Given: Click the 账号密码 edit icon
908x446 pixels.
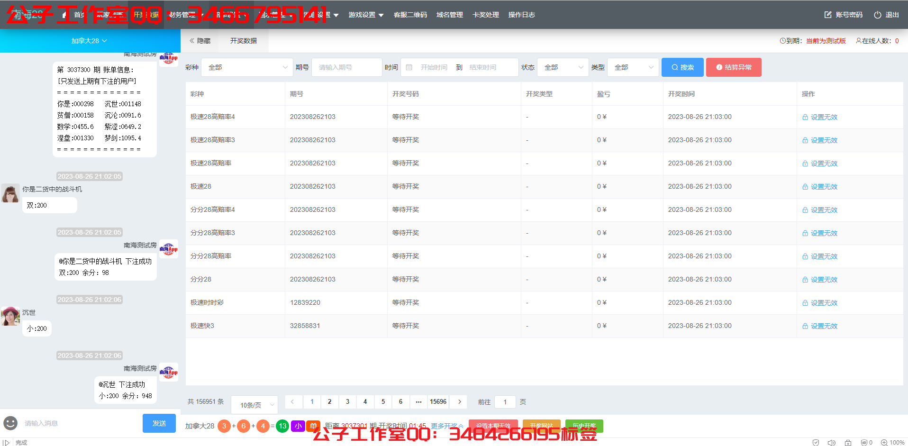Looking at the screenshot, I should 828,15.
